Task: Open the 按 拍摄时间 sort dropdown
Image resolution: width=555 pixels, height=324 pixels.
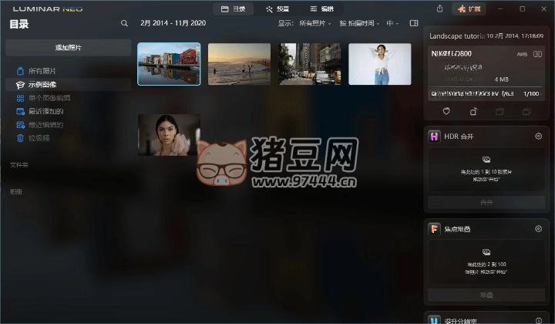Action: point(360,24)
